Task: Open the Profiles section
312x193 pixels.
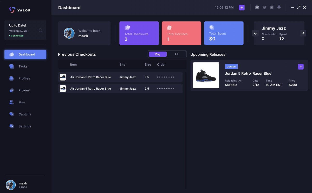Action: (x=24, y=78)
